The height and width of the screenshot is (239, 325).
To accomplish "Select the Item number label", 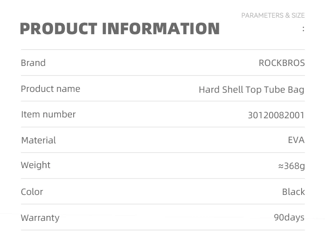I will pos(48,115).
